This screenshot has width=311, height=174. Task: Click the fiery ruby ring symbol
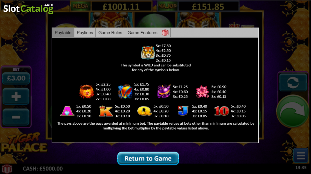point(87,92)
